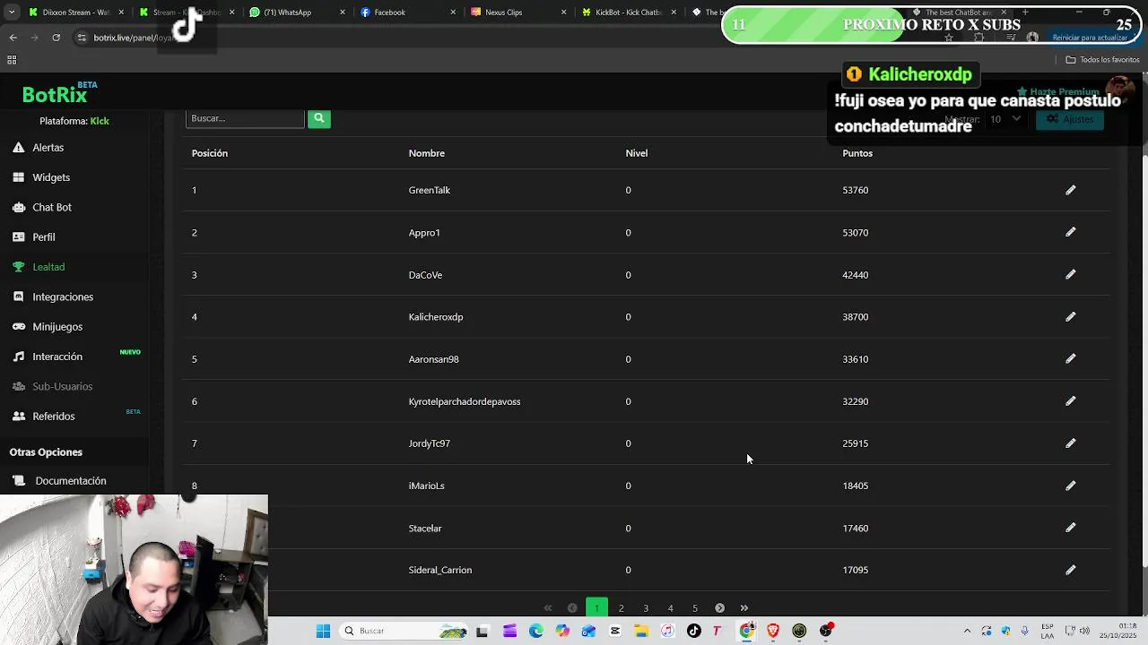Click edit pencil for Sideral_Carrion
Viewport: 1148px width, 645px height.
pos(1070,570)
